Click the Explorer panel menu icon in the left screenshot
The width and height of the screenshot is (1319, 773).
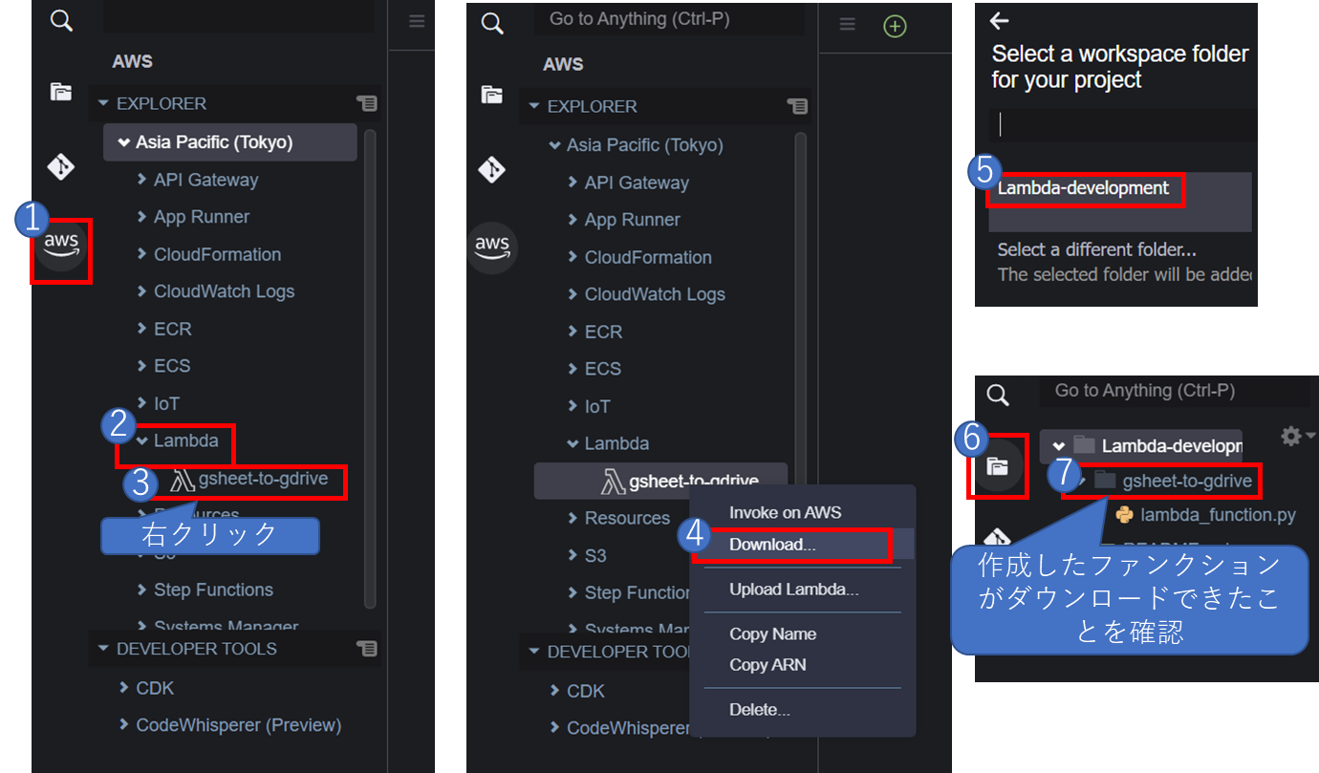click(x=367, y=103)
